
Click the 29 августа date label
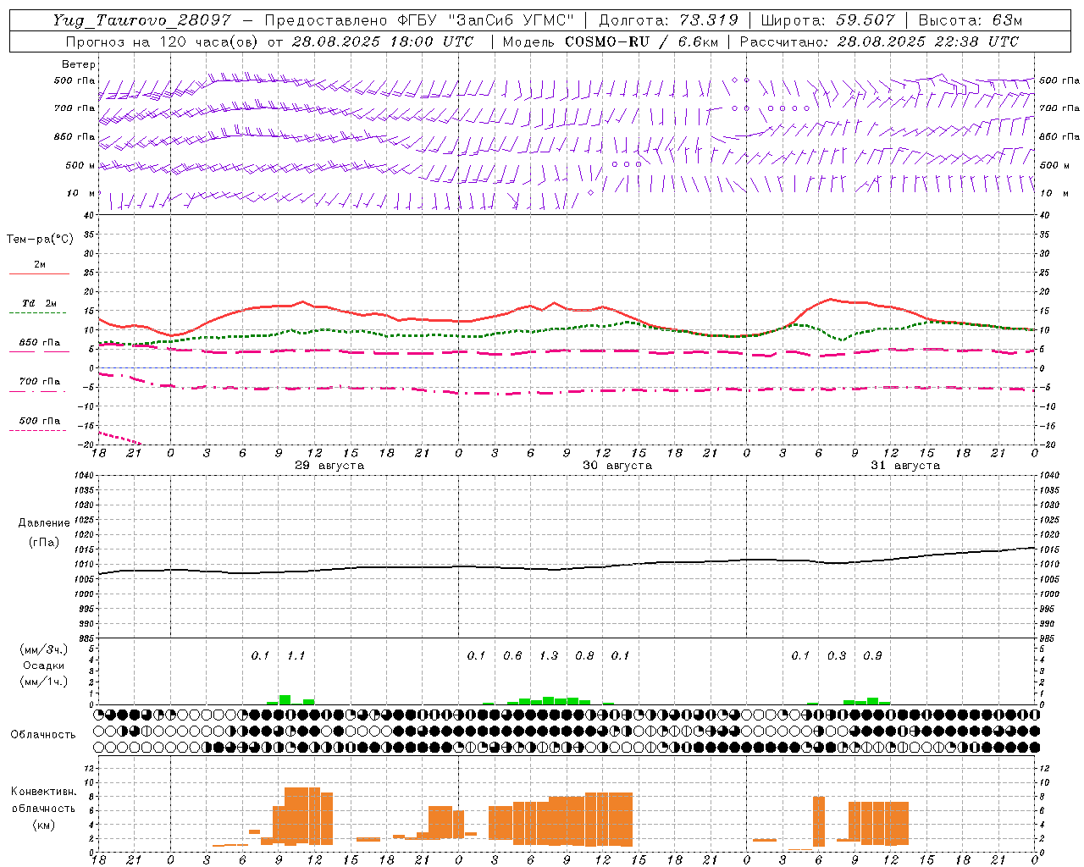[x=329, y=466]
